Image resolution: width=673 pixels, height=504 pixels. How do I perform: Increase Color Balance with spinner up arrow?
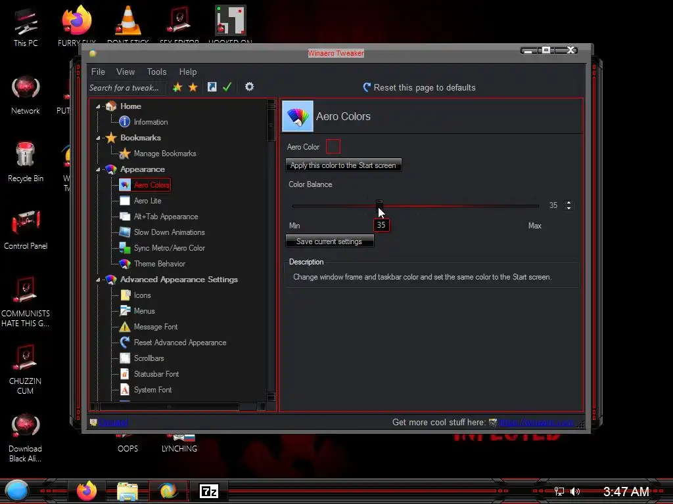coord(569,203)
